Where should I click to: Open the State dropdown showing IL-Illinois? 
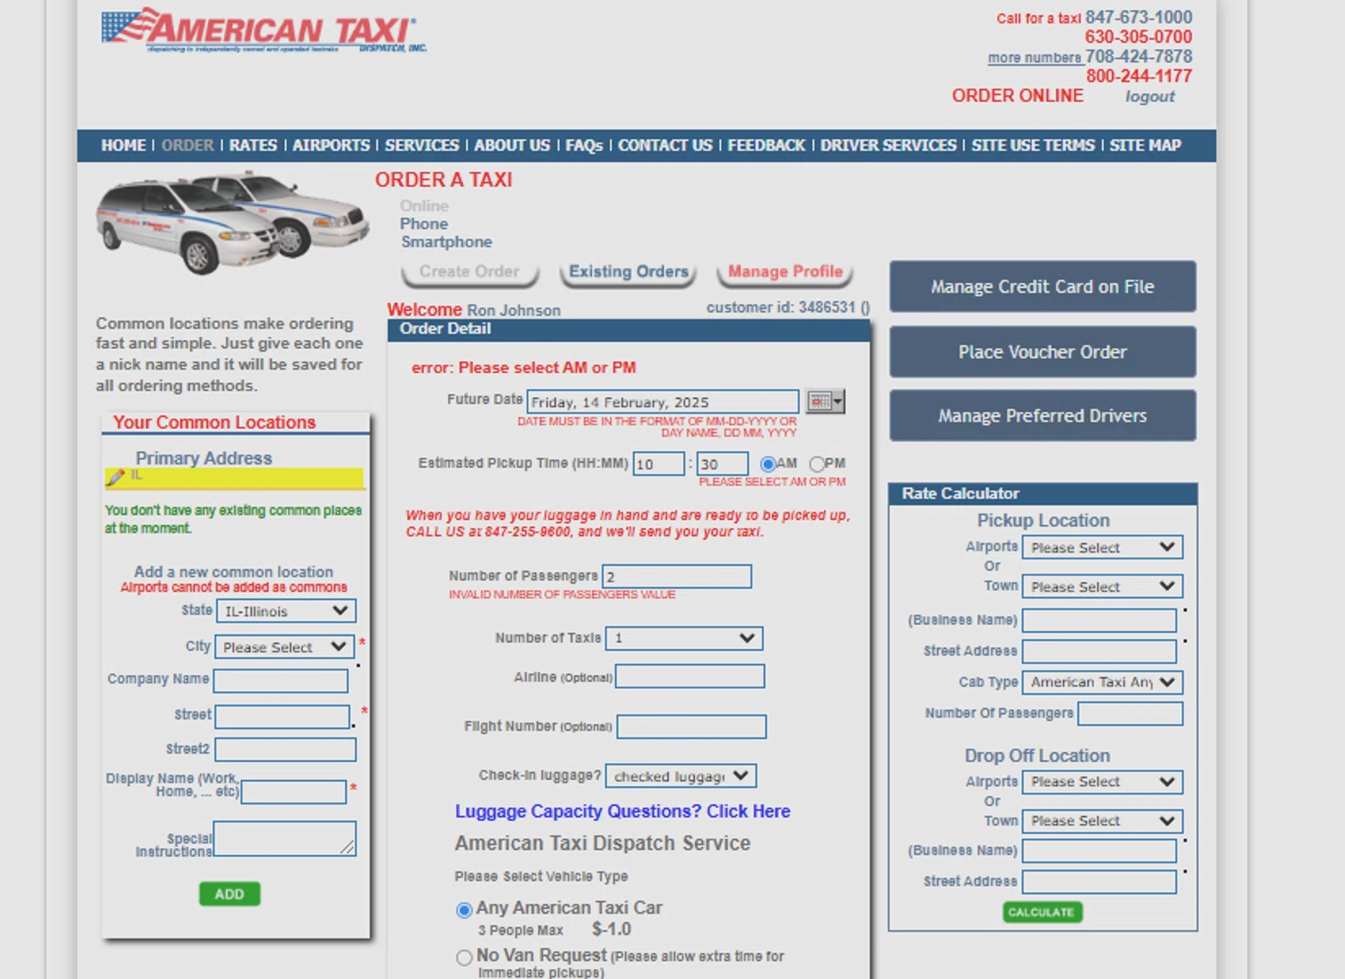tap(286, 611)
